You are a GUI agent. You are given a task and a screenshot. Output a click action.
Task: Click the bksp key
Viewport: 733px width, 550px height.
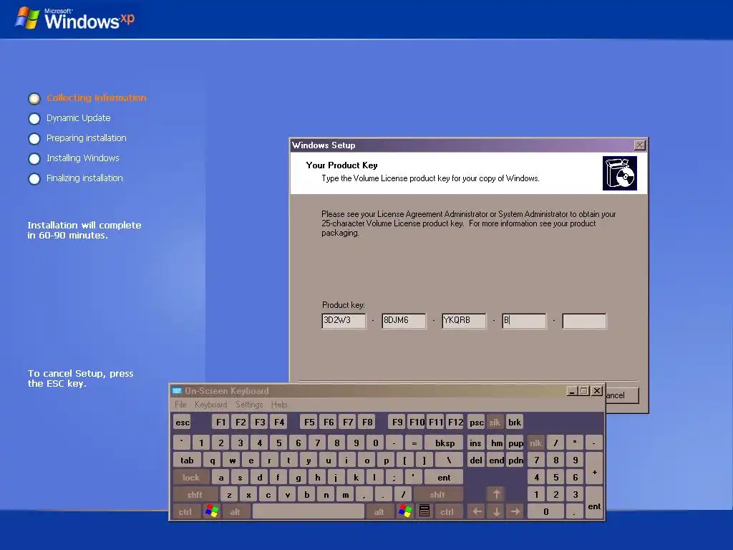point(445,443)
